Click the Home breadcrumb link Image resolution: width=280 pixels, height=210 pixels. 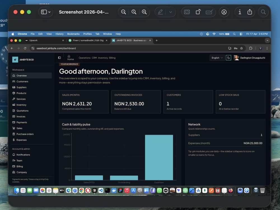pyautogui.click(x=71, y=58)
